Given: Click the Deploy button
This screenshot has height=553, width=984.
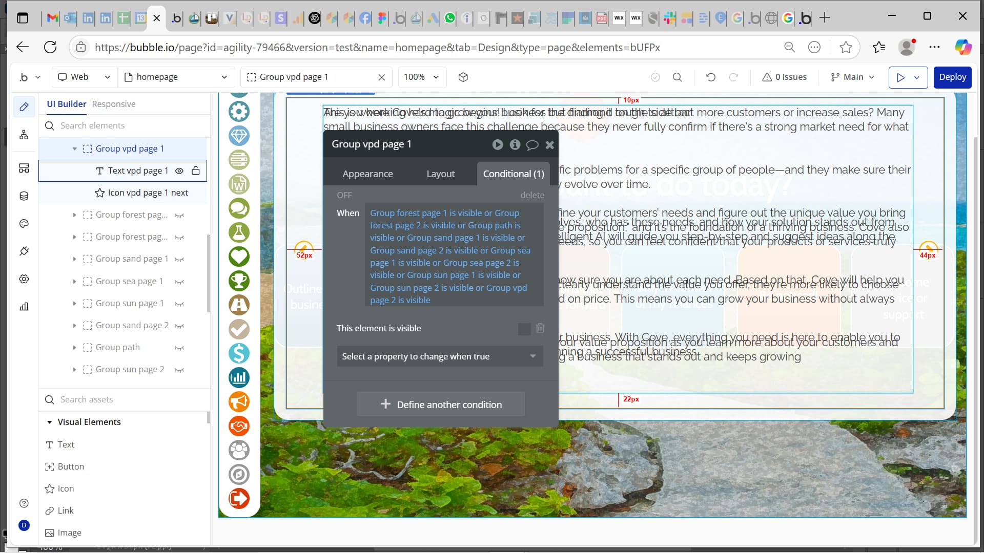Looking at the screenshot, I should (x=952, y=77).
